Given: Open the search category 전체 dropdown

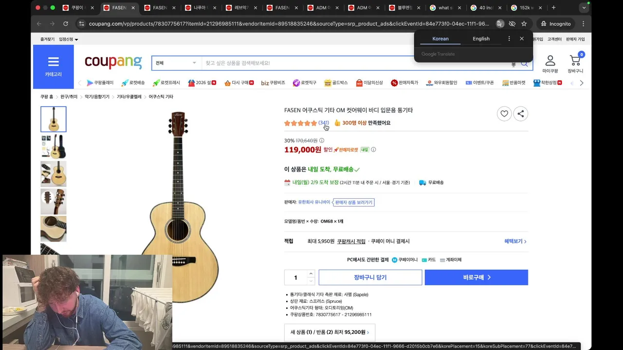Looking at the screenshot, I should click(176, 63).
